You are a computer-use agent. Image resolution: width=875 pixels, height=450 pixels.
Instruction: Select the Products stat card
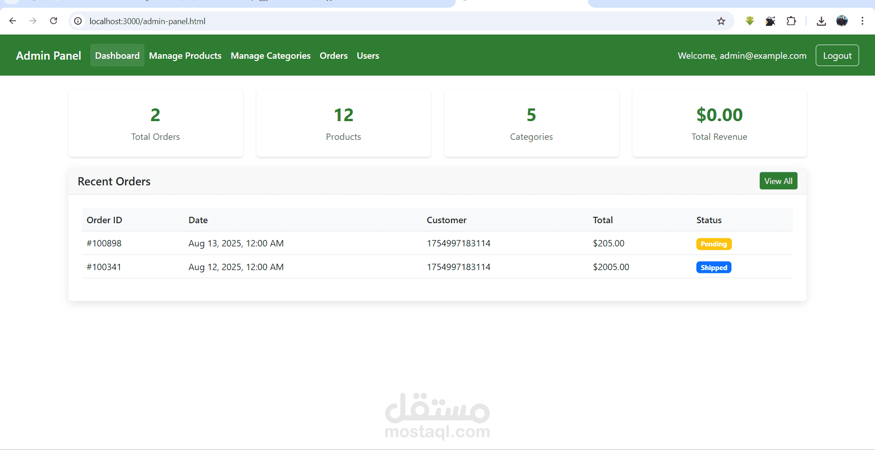coord(344,123)
